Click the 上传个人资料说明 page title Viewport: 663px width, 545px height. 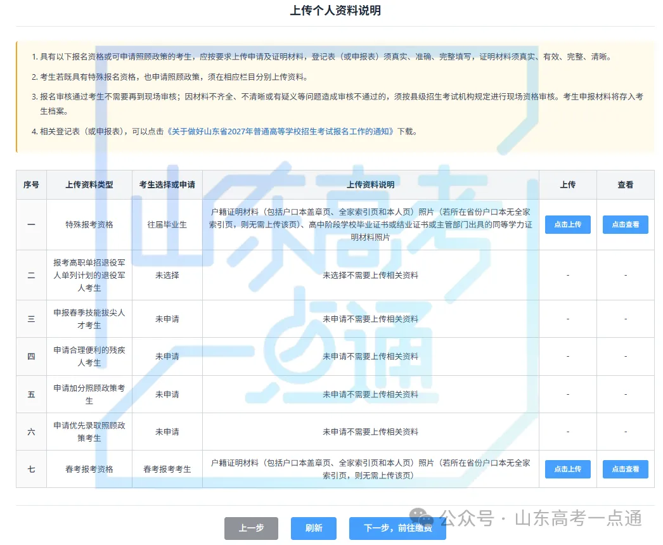click(335, 11)
